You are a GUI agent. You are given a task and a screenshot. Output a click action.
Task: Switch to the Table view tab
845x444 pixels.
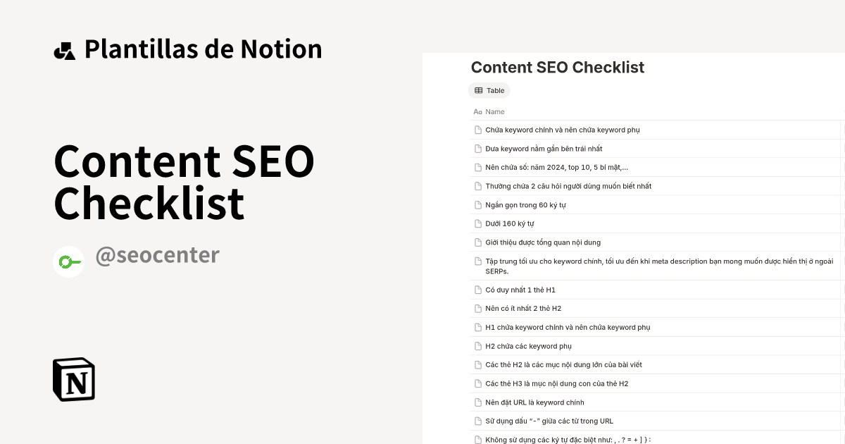tap(489, 90)
